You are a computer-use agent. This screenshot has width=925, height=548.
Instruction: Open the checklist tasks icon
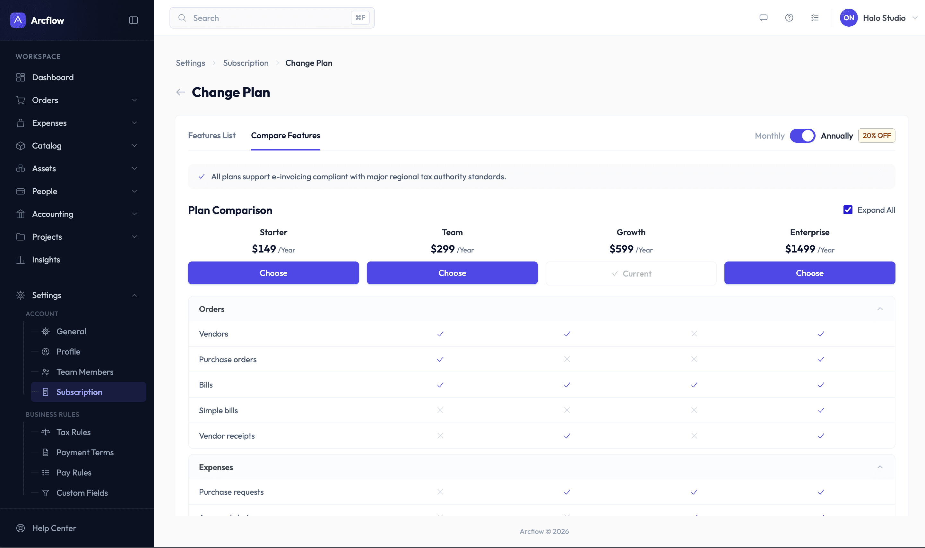tap(815, 18)
